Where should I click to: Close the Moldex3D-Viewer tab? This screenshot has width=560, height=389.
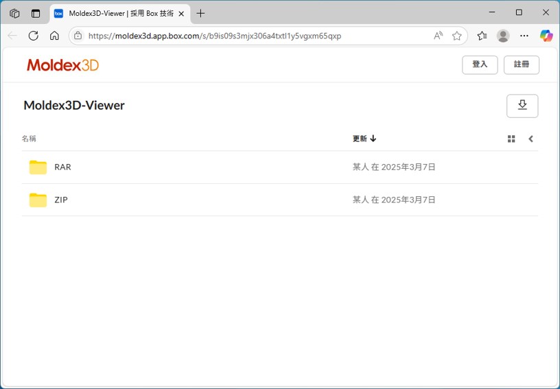tap(181, 14)
